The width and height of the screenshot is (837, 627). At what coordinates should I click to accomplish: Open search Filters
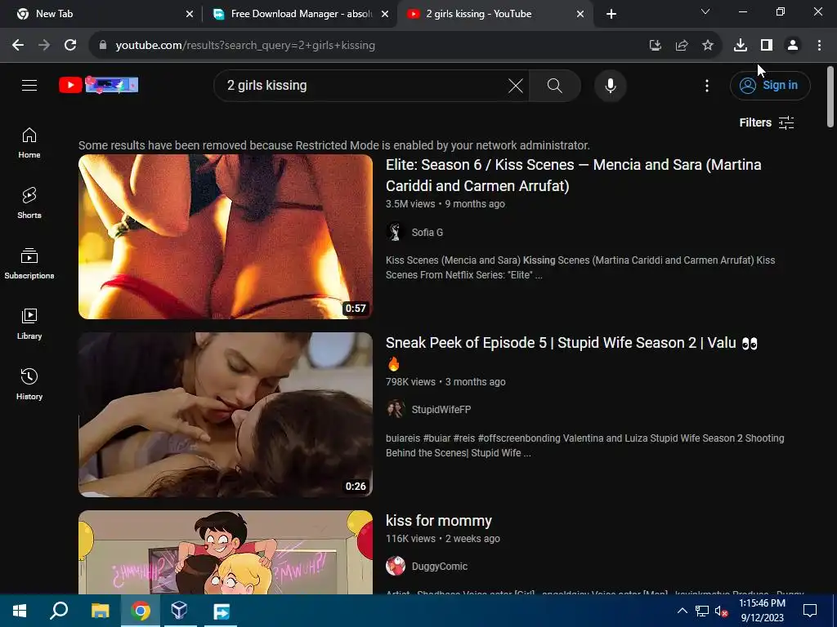click(767, 122)
